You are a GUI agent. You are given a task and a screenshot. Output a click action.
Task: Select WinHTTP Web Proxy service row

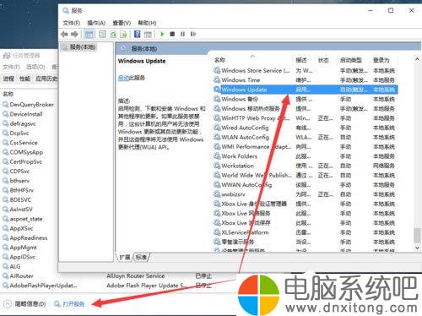tap(306, 118)
